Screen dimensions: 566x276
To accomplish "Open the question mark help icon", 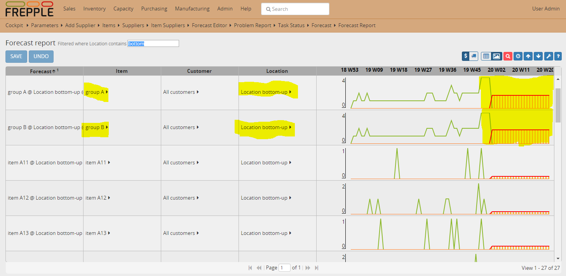I will 558,56.
